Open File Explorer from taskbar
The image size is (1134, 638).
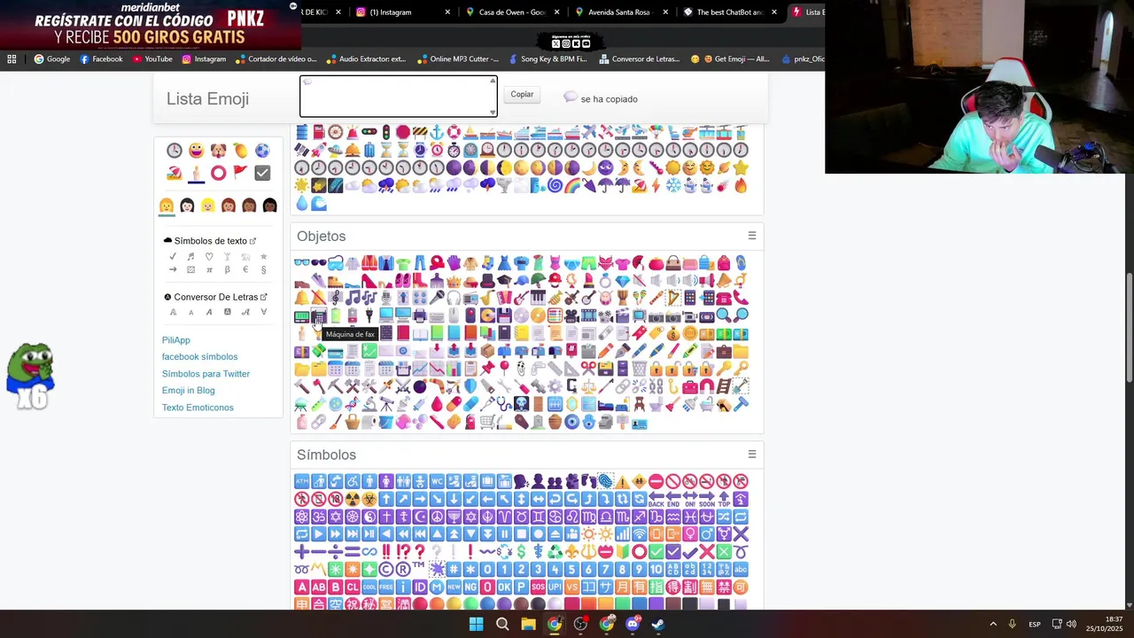click(528, 624)
